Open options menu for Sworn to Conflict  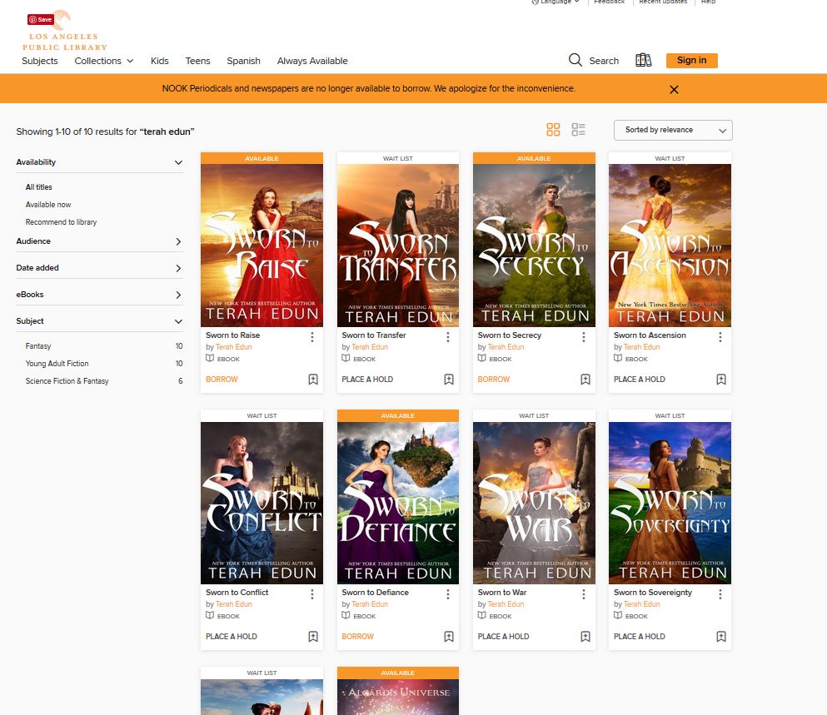[x=312, y=594]
